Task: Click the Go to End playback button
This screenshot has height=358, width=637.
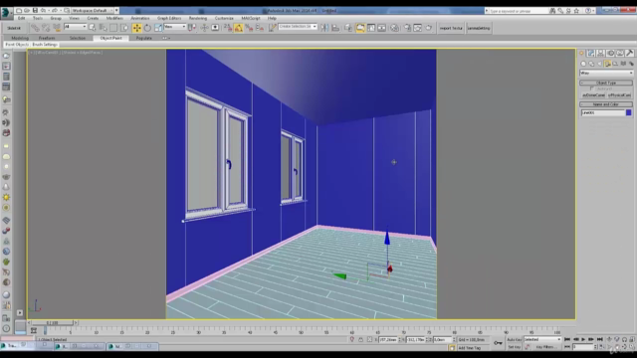Action: pos(600,339)
